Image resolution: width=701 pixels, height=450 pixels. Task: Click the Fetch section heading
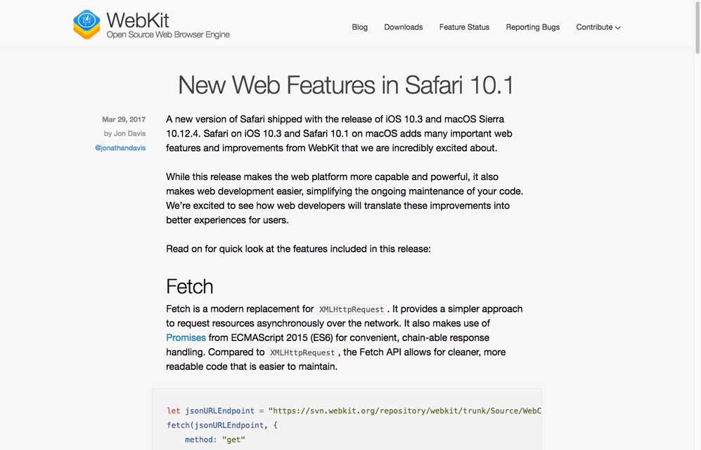coord(189,286)
